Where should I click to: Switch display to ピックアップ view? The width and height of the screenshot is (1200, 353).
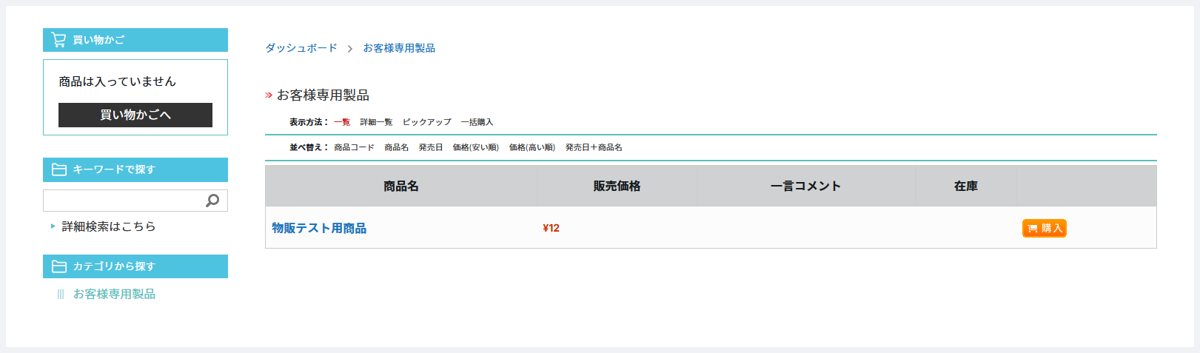pyautogui.click(x=426, y=122)
